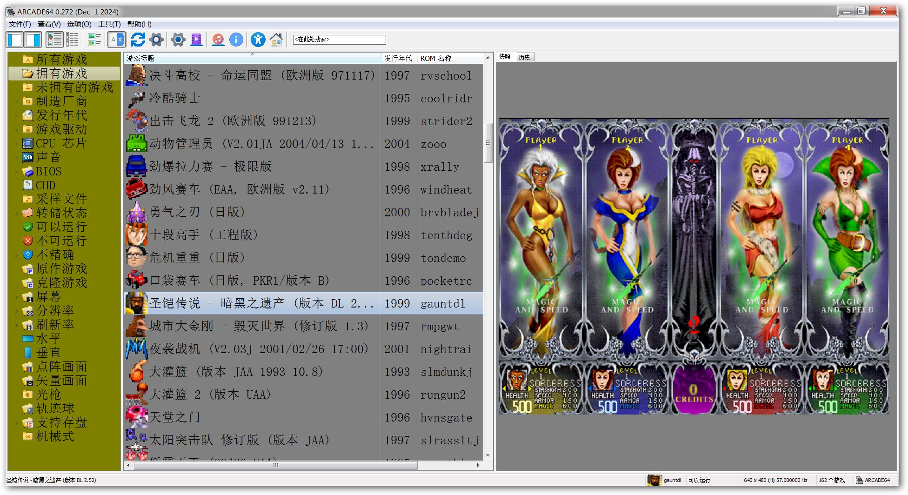Click the 机械式 folder icon
The width and height of the screenshot is (908, 495).
click(x=28, y=436)
